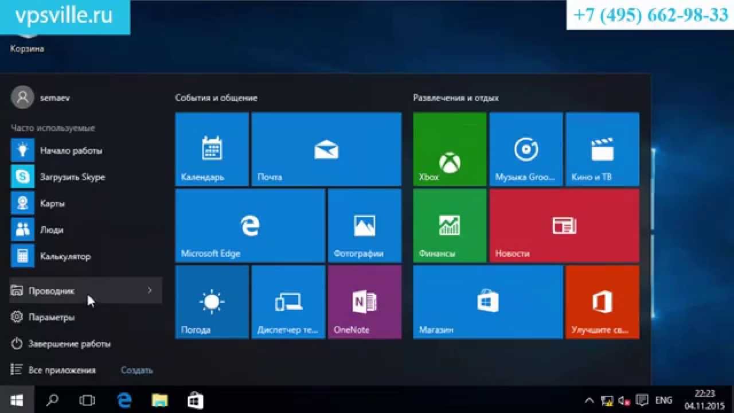Open Карты maps app
The height and width of the screenshot is (413, 734).
pos(86,204)
